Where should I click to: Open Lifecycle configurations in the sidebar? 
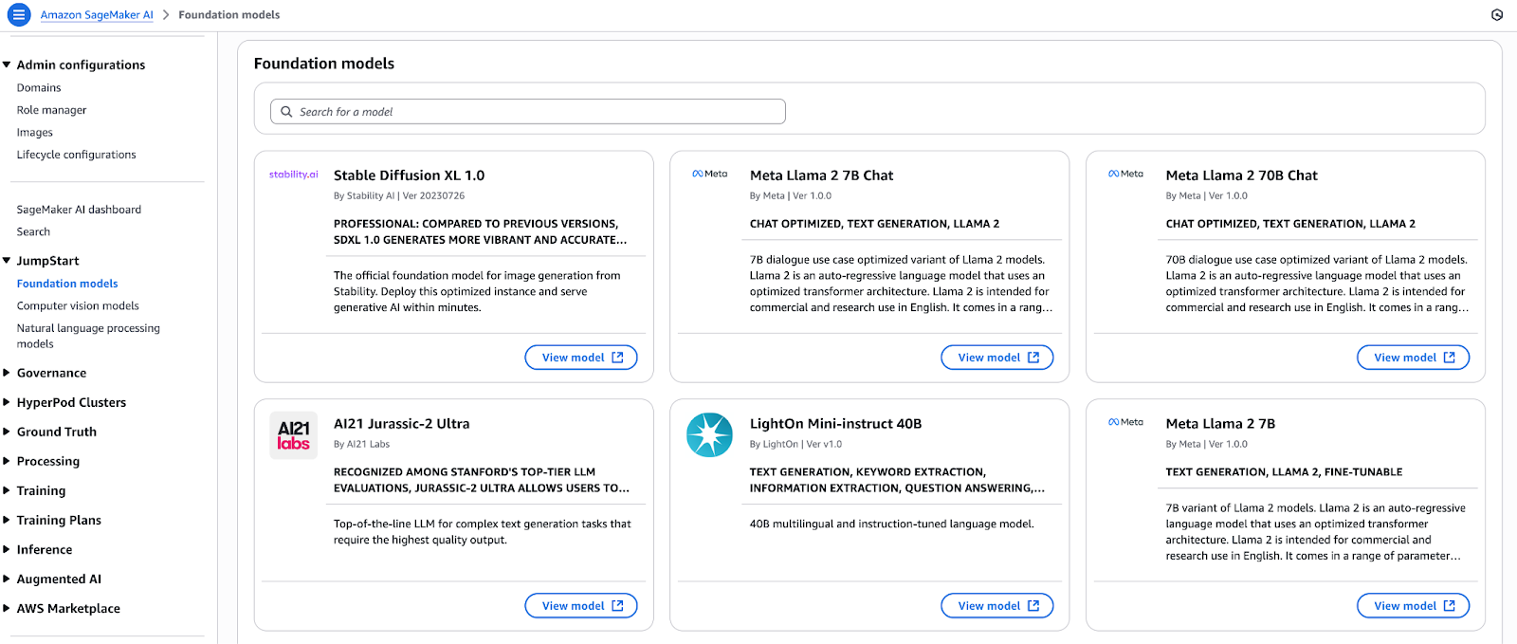pyautogui.click(x=76, y=155)
